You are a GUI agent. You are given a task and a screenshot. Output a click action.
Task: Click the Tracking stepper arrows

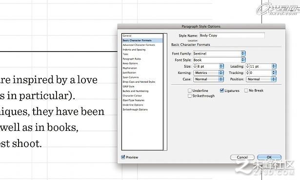click(x=248, y=72)
